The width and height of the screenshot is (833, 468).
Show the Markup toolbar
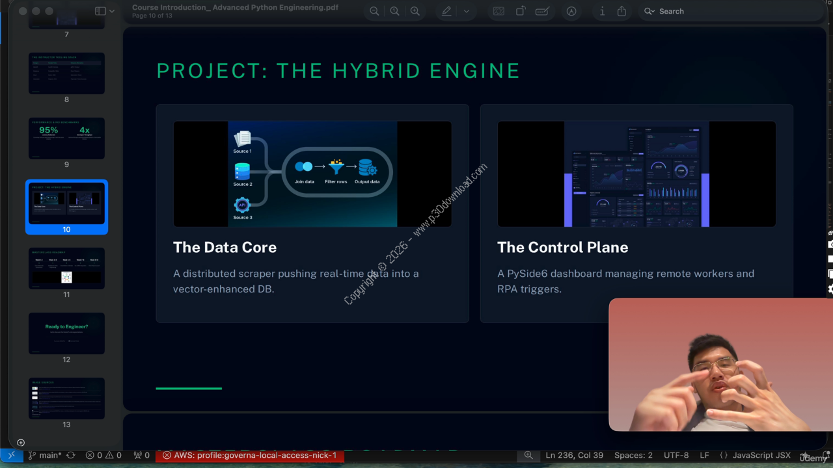coord(571,11)
